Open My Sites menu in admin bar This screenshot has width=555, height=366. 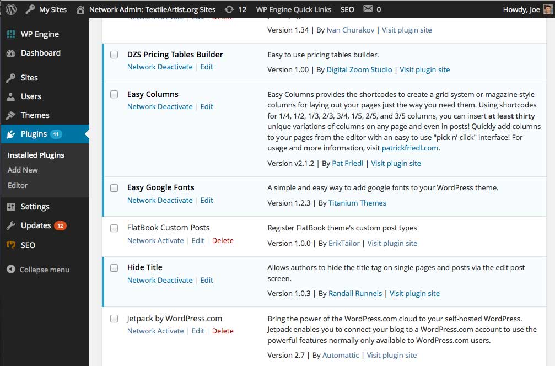[53, 9]
